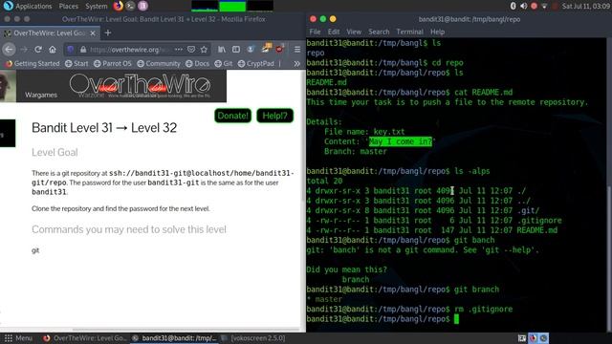Open the Applications menu

click(28, 6)
